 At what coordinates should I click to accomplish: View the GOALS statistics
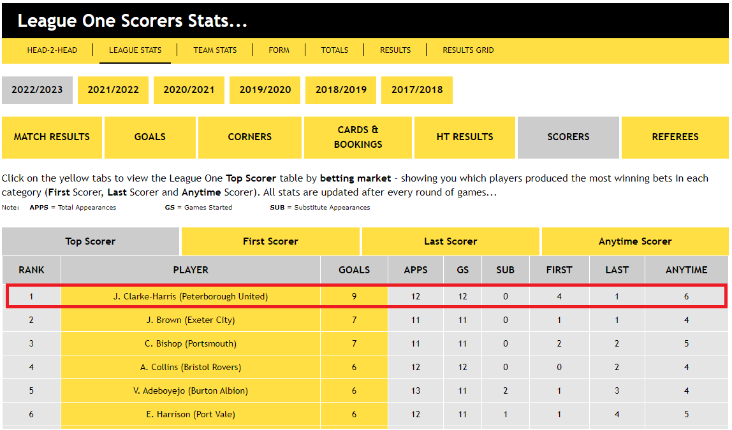150,137
